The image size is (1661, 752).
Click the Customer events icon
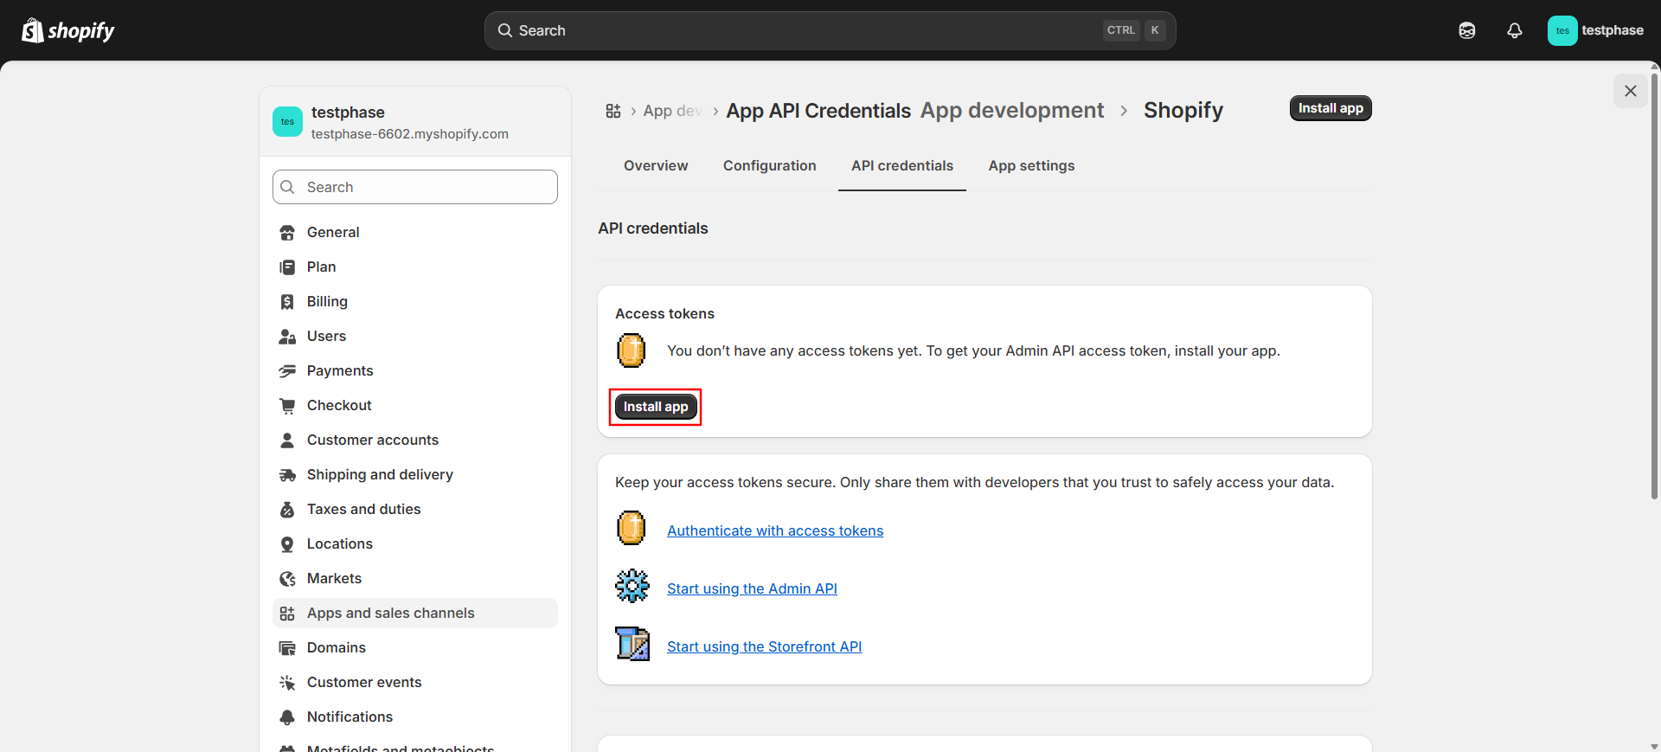point(287,683)
